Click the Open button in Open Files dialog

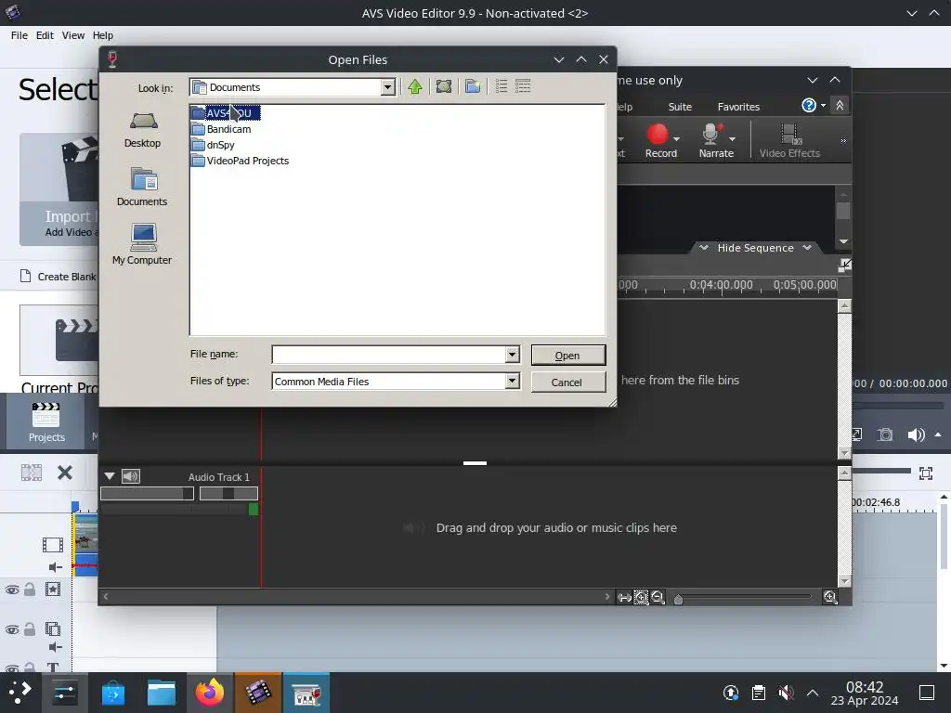567,356
